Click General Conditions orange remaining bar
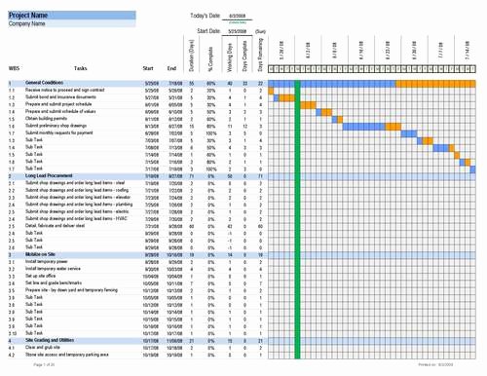Screen dimensions: 487x376 tap(435, 84)
